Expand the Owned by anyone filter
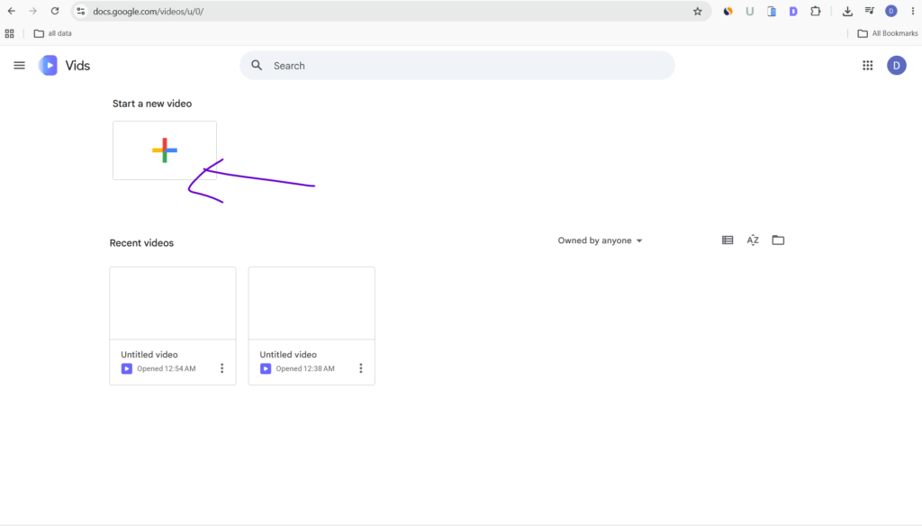 pos(600,240)
